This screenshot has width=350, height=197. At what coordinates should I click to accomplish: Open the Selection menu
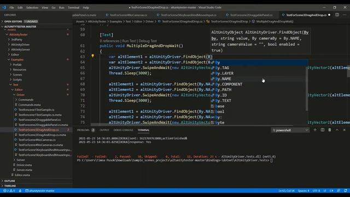pyautogui.click(x=32, y=7)
